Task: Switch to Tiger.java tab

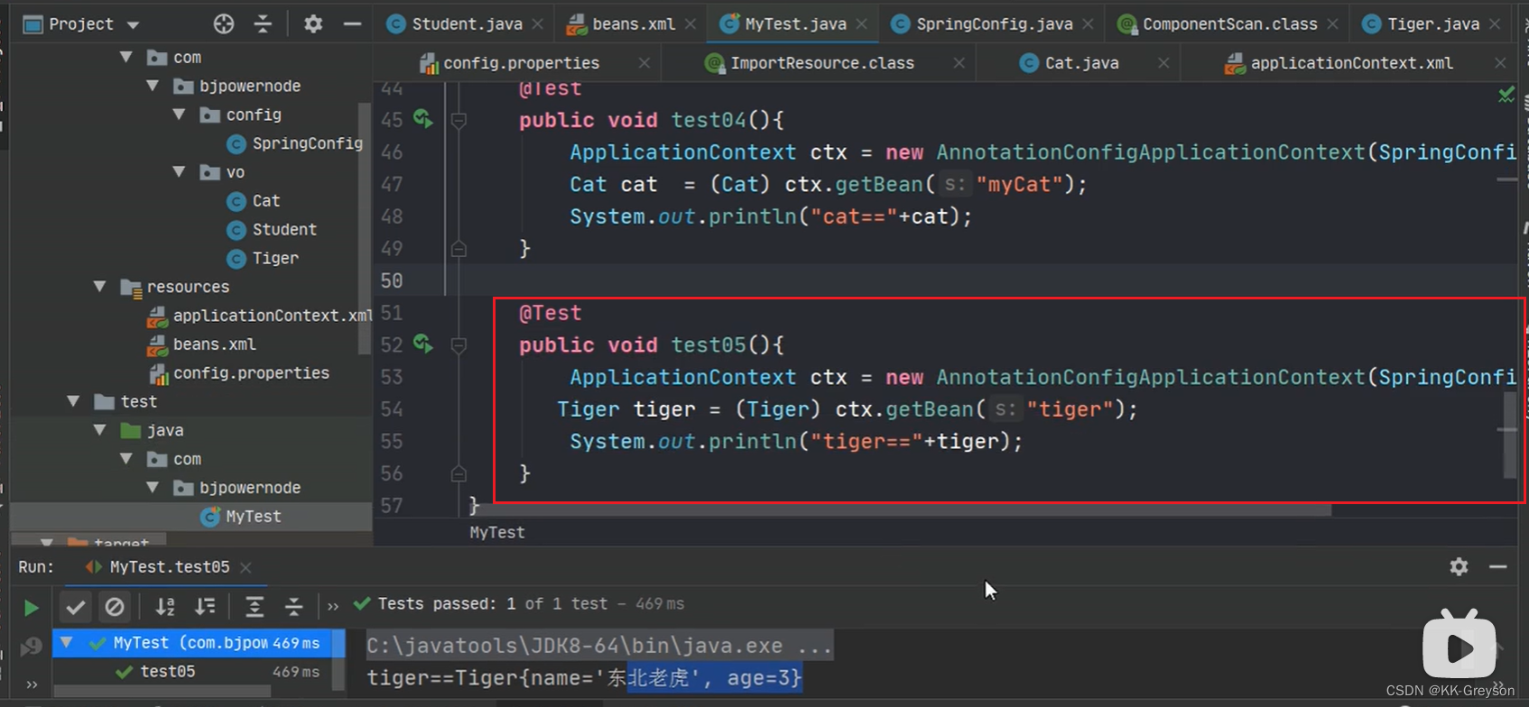Action: tap(1432, 24)
